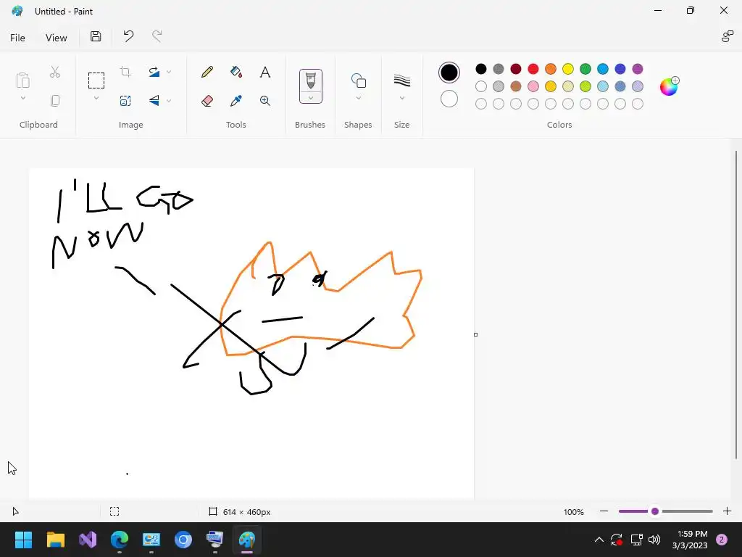This screenshot has width=742, height=557.
Task: Click the Rotate icon
Action: [x=154, y=72]
